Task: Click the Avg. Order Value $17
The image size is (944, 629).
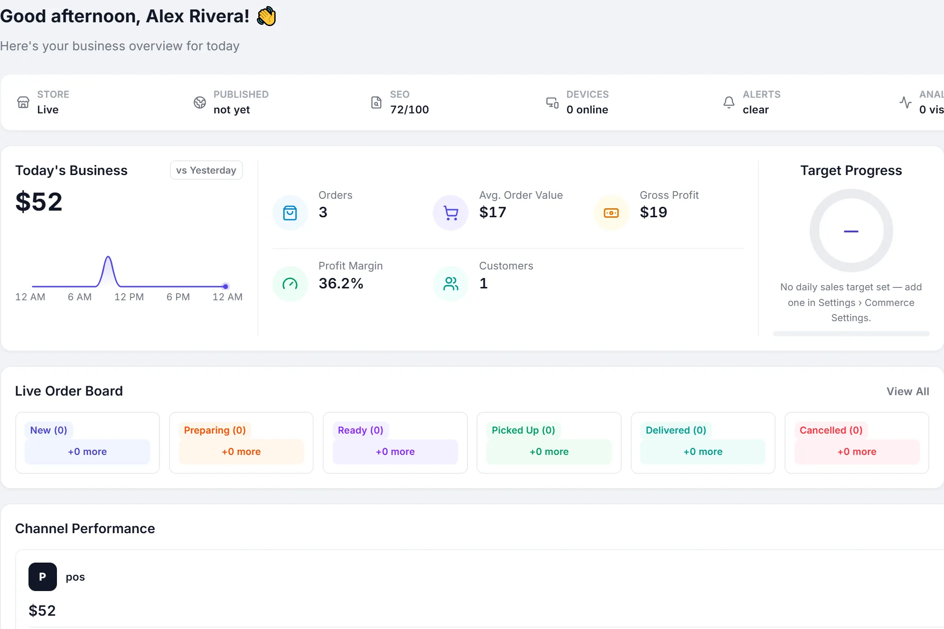Action: [x=493, y=213]
